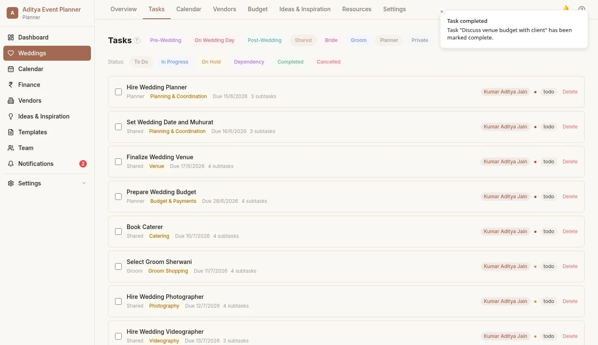Open the notification badge showing 2
Viewport: 598px width, 345px height.
[x=83, y=164]
